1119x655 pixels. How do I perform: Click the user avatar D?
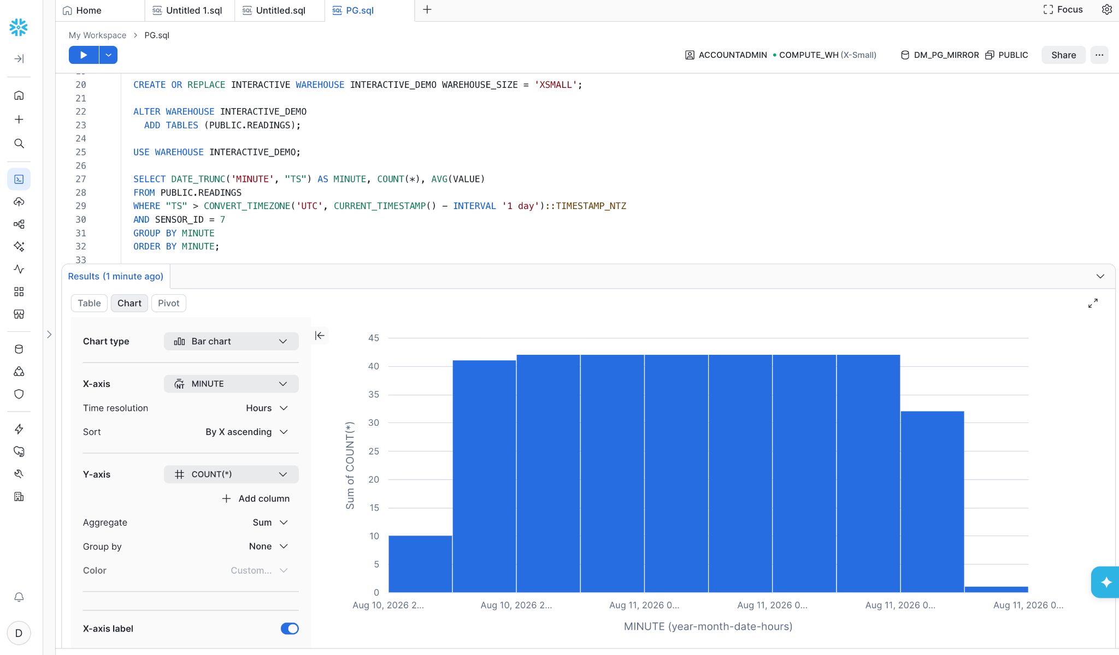[x=19, y=633]
